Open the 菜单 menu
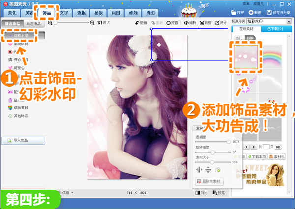Viewport: 295px width, 209px height. [246, 4]
